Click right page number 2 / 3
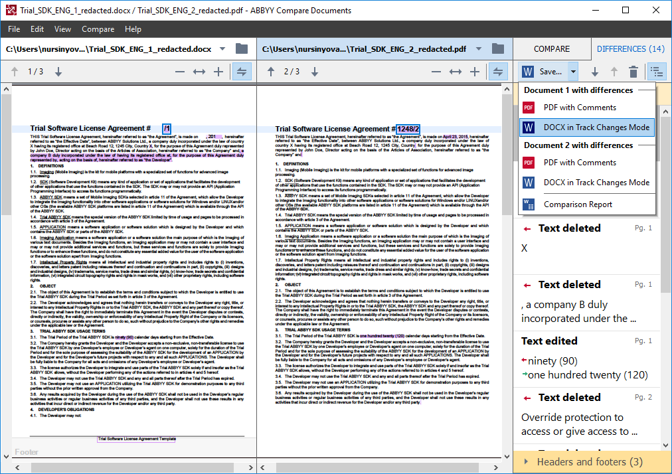 pyautogui.click(x=292, y=72)
